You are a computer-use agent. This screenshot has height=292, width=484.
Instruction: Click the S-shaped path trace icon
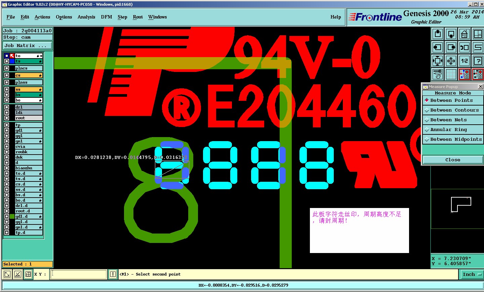478,47
